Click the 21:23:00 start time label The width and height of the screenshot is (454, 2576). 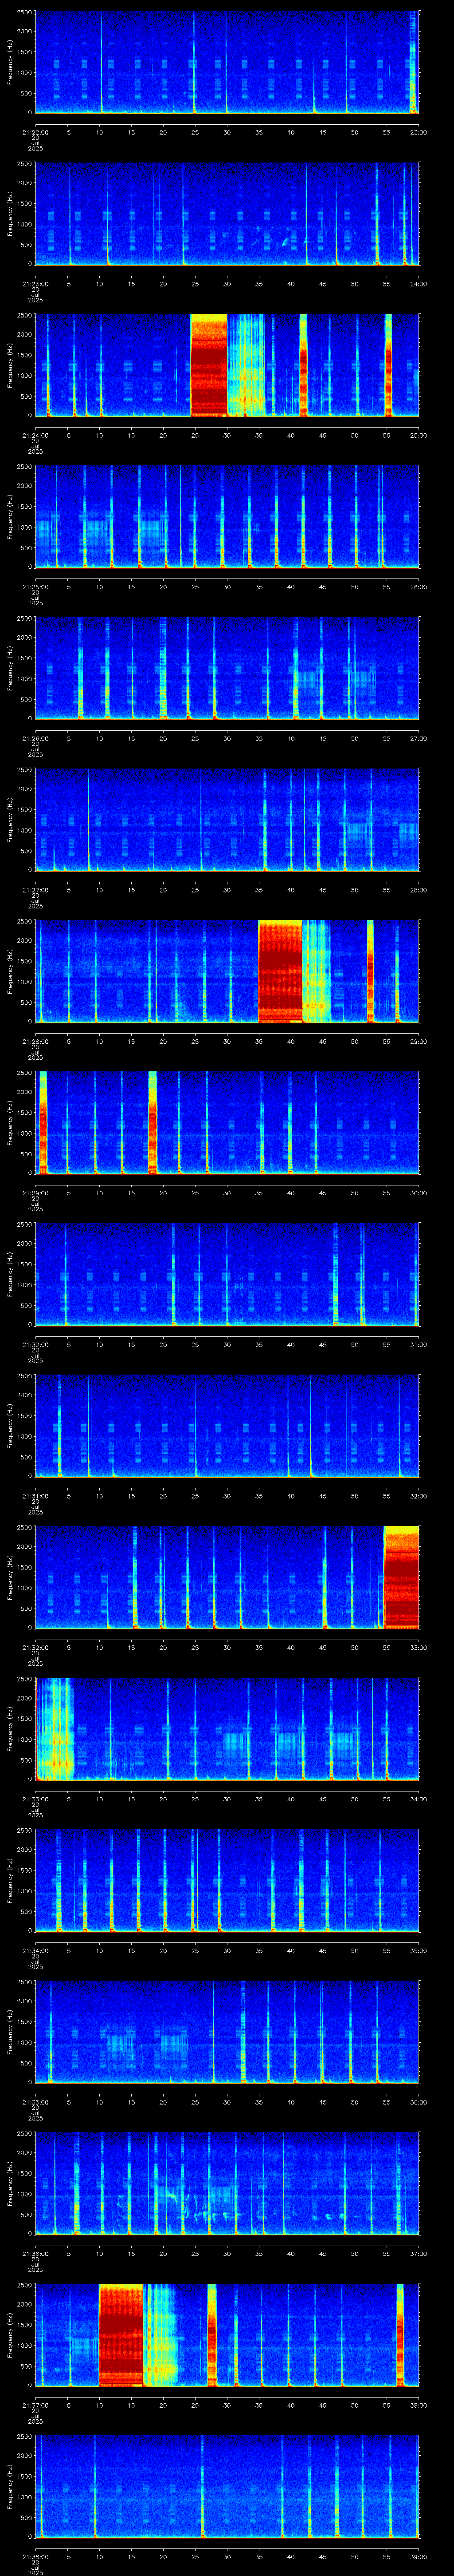click(x=35, y=284)
